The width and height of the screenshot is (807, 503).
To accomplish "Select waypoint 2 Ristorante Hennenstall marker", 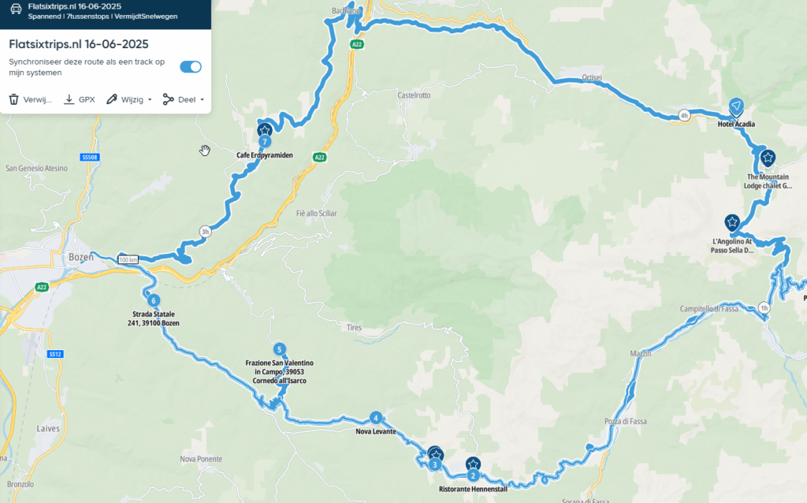I will coord(473,475).
